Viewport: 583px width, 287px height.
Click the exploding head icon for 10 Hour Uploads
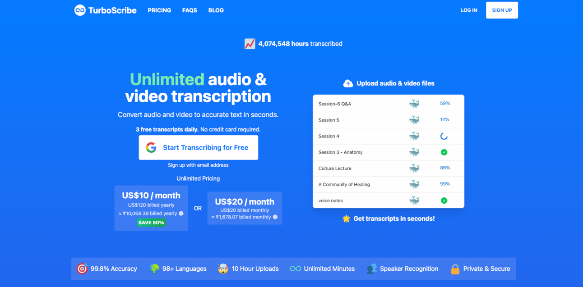[223, 269]
